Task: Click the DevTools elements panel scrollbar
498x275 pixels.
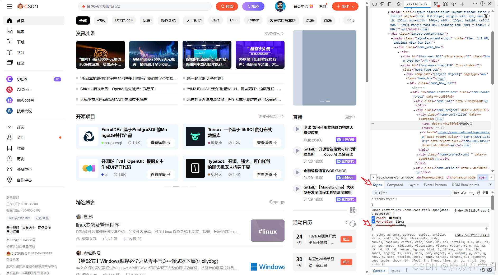Action: (492, 57)
